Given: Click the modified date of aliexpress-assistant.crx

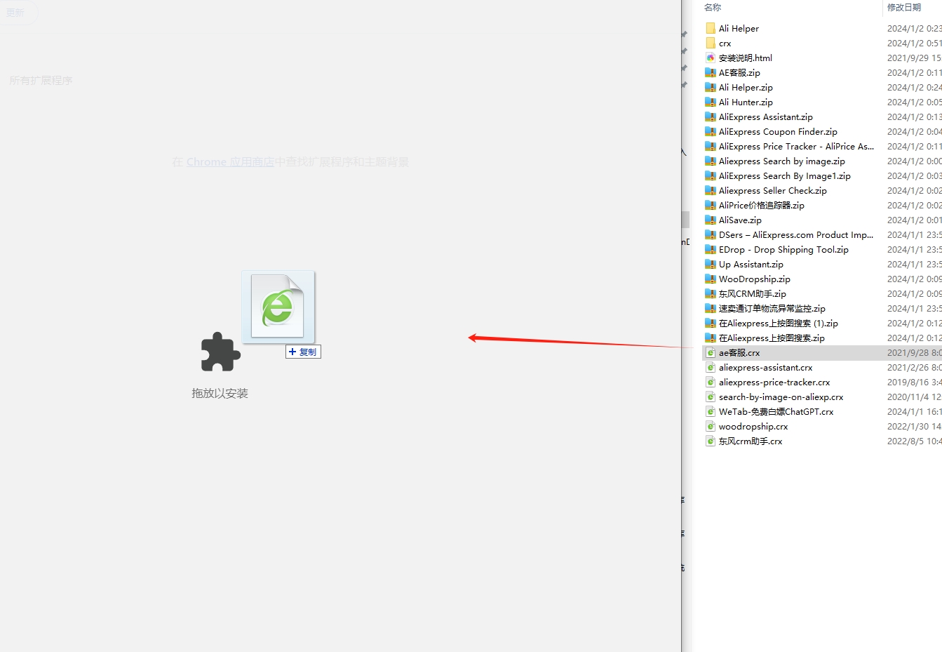Looking at the screenshot, I should 914,367.
